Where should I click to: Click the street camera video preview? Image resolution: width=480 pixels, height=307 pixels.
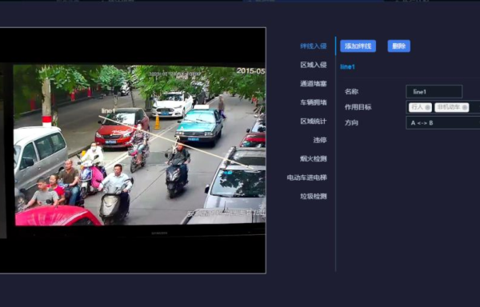click(139, 145)
